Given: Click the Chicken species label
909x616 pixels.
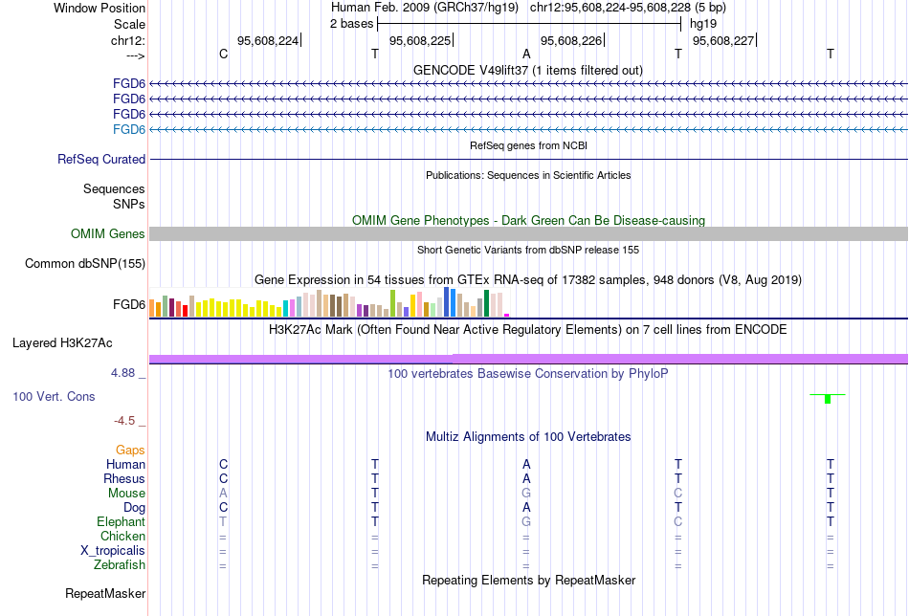Looking at the screenshot, I should (122, 536).
